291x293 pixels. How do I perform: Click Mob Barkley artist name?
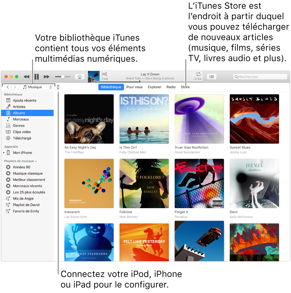pos(129,217)
